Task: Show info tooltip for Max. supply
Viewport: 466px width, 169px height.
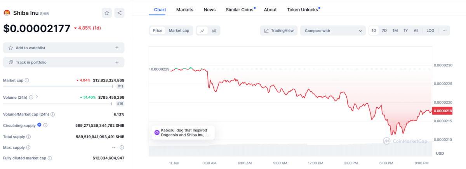Action: (28, 148)
